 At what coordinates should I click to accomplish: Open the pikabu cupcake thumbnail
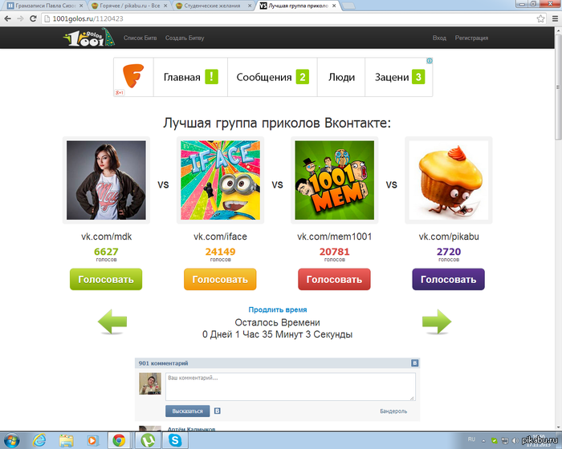pyautogui.click(x=448, y=180)
